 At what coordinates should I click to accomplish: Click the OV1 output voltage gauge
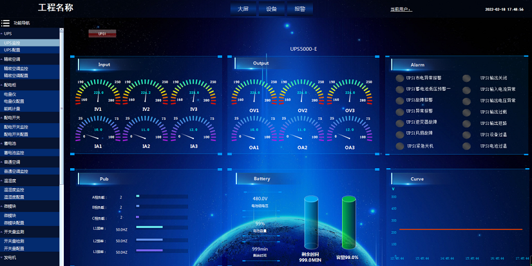click(254, 91)
